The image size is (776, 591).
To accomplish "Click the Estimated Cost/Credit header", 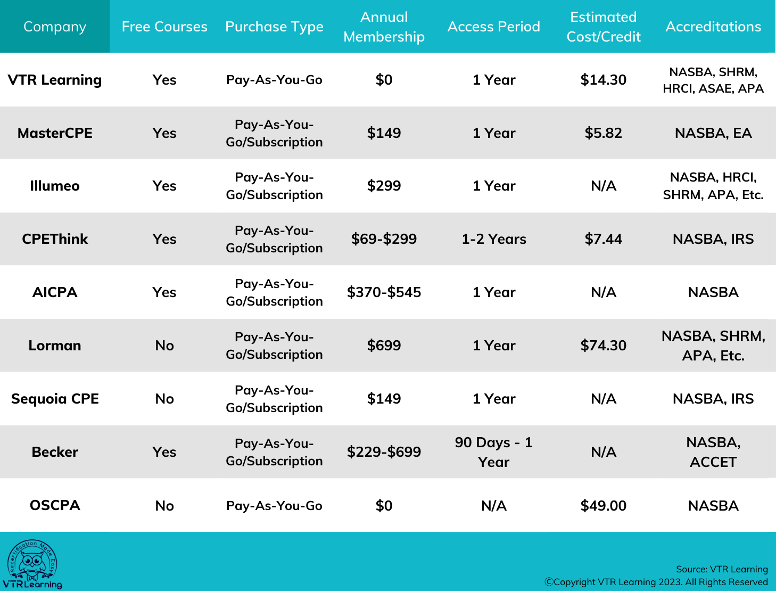I will click(x=603, y=27).
